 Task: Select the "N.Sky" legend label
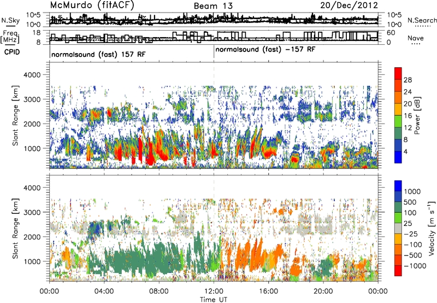[x=10, y=20]
